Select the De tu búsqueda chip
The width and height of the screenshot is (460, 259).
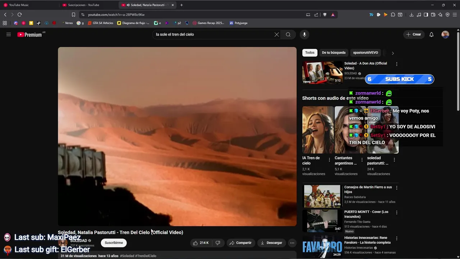point(333,53)
